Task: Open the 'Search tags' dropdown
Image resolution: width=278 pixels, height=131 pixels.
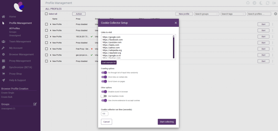Action: pos(233,14)
